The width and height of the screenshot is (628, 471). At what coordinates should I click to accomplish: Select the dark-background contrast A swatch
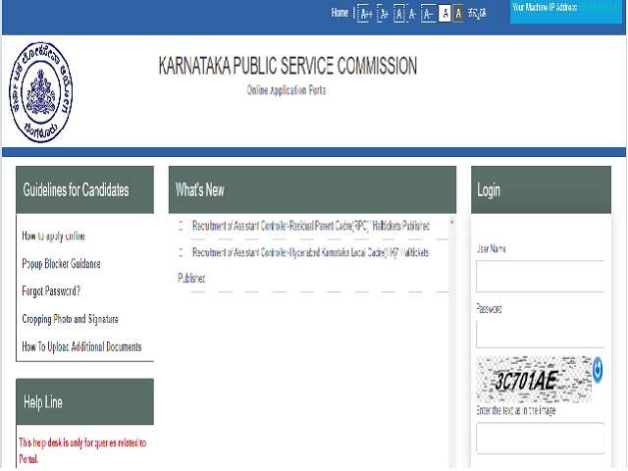tap(458, 14)
